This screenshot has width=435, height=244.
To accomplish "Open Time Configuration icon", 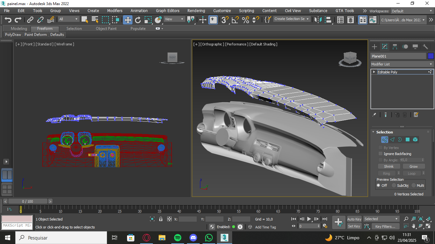I will point(325,226).
